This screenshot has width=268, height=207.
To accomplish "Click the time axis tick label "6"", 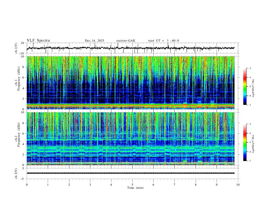I will (153, 185).
